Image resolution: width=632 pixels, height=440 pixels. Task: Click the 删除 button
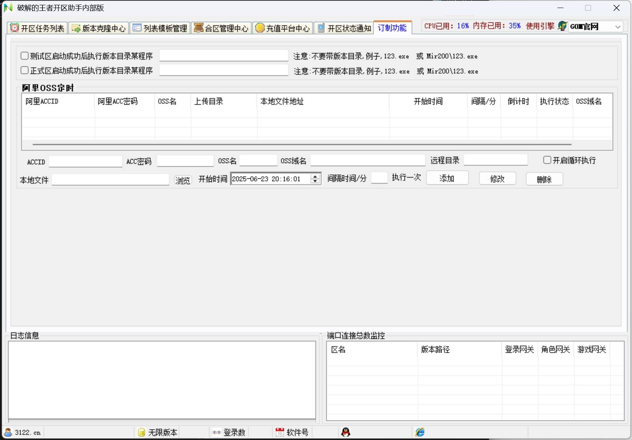pyautogui.click(x=544, y=179)
